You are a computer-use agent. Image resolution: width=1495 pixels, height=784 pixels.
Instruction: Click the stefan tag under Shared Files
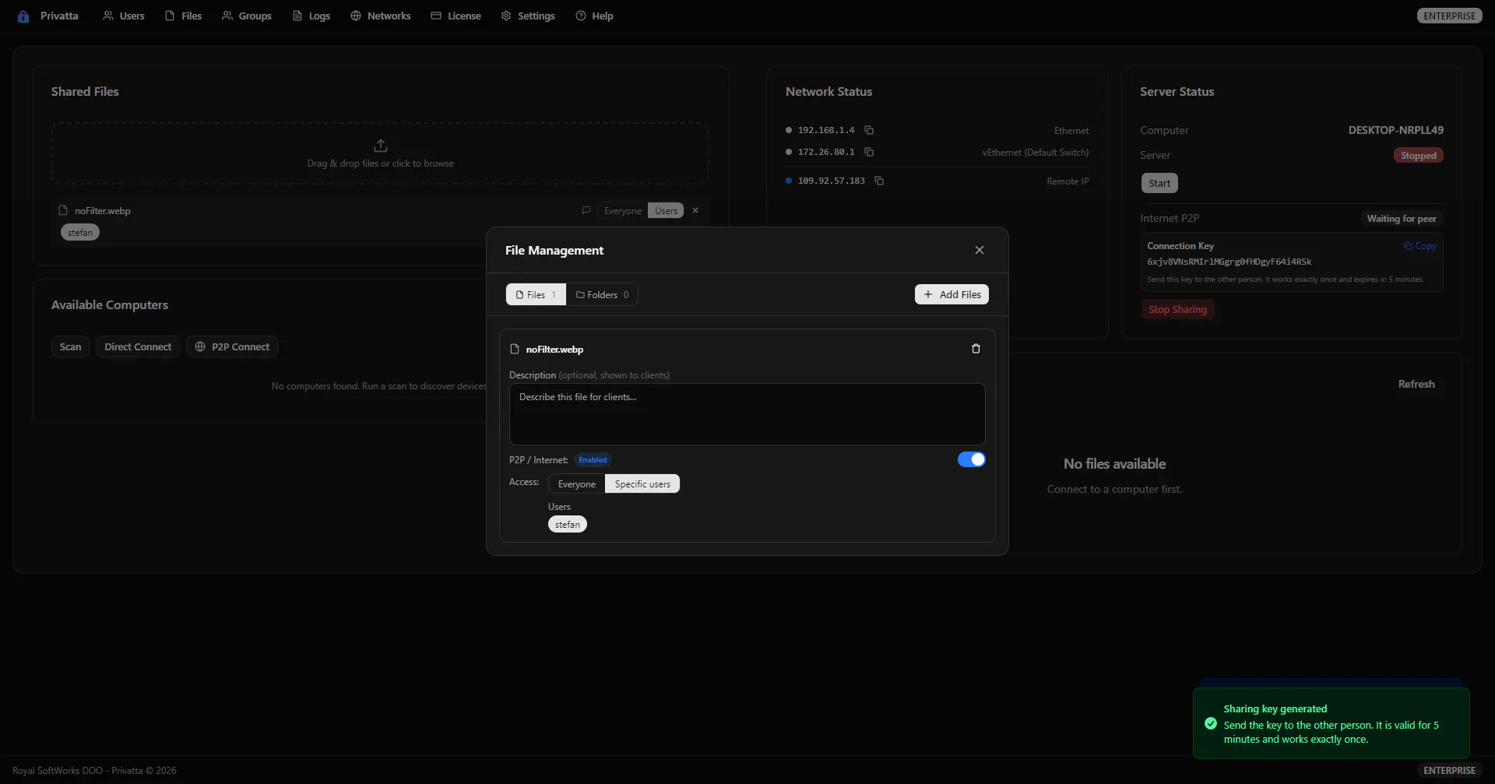(80, 233)
